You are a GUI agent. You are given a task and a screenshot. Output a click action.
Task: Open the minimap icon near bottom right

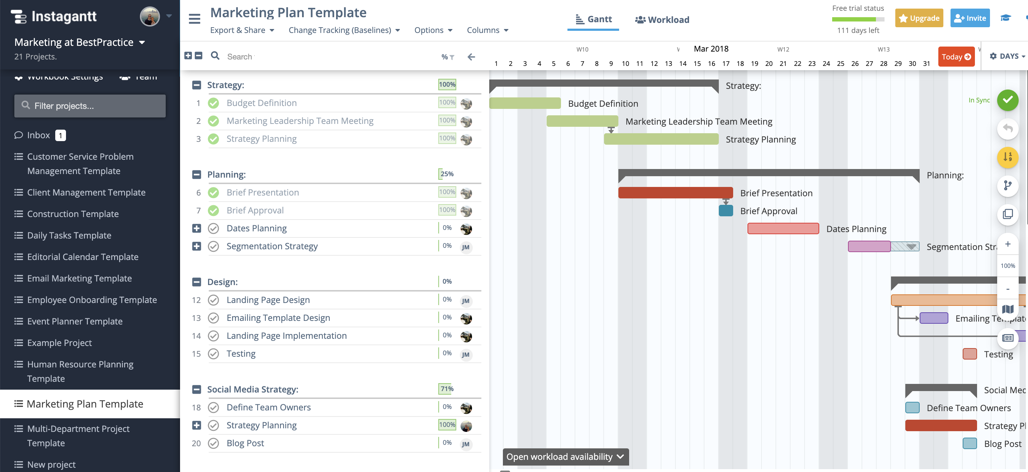1008,309
